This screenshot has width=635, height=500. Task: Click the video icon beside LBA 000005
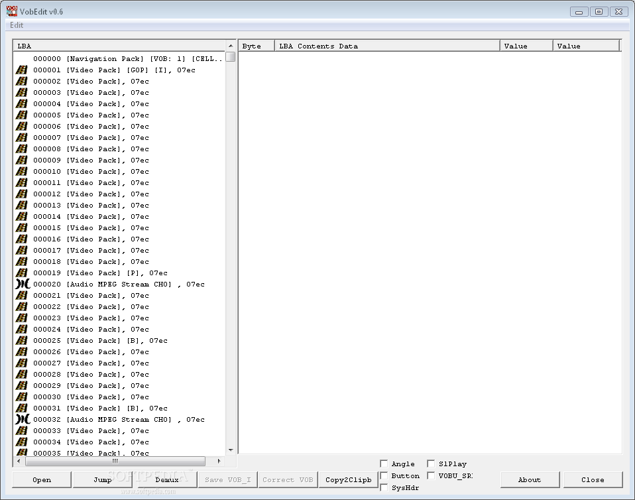click(21, 115)
